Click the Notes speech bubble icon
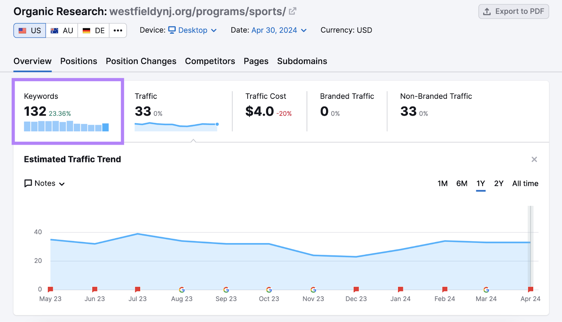The width and height of the screenshot is (562, 322). pos(28,183)
